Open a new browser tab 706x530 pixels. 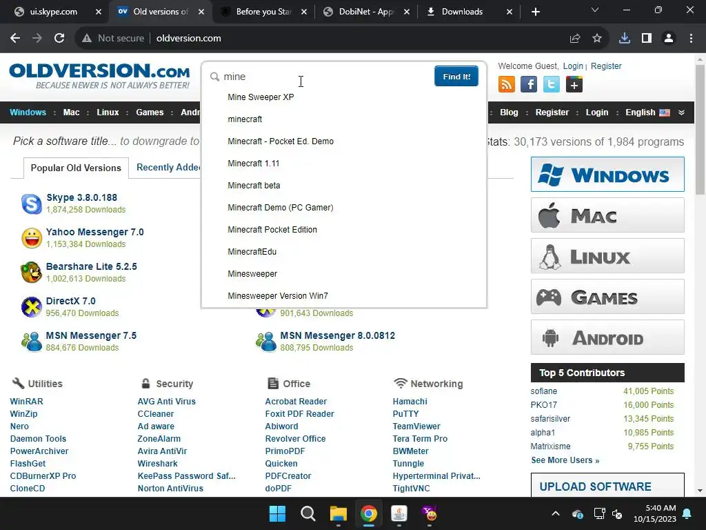(535, 12)
